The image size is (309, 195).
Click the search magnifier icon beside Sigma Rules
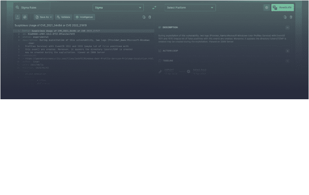click(x=17, y=8)
